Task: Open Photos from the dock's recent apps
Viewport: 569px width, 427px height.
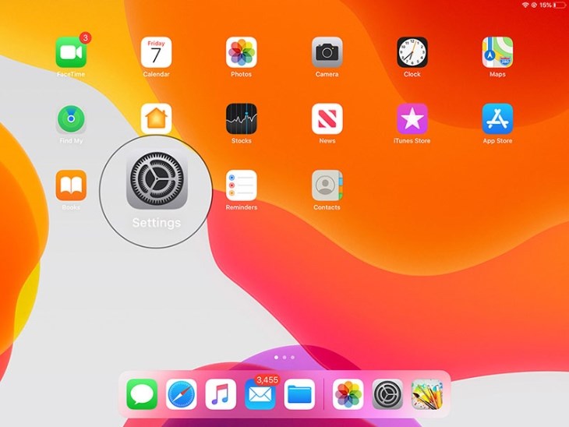Action: (348, 394)
